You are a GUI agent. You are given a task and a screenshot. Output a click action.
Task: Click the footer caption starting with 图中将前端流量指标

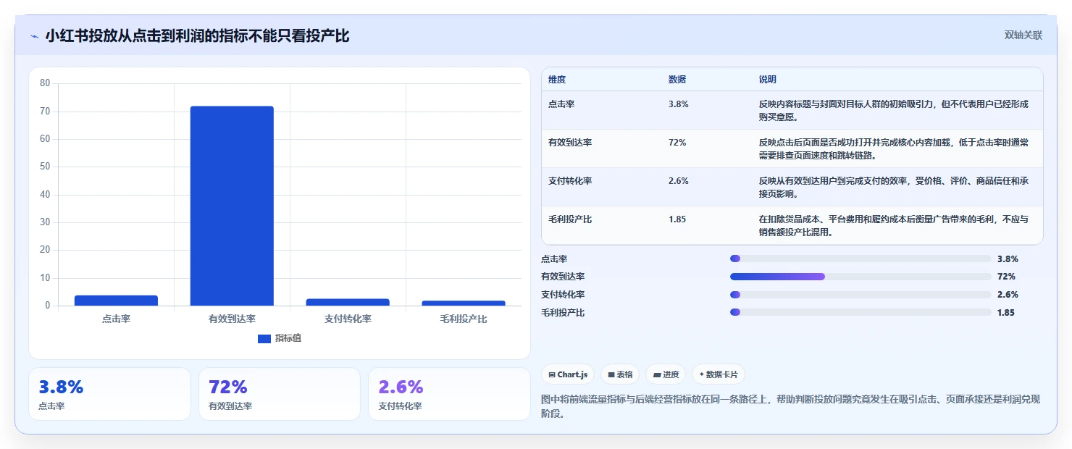791,407
